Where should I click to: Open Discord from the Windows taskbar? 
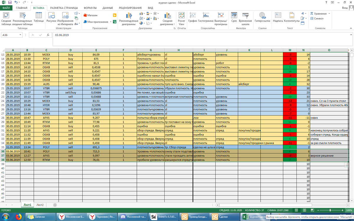[x=133, y=217]
